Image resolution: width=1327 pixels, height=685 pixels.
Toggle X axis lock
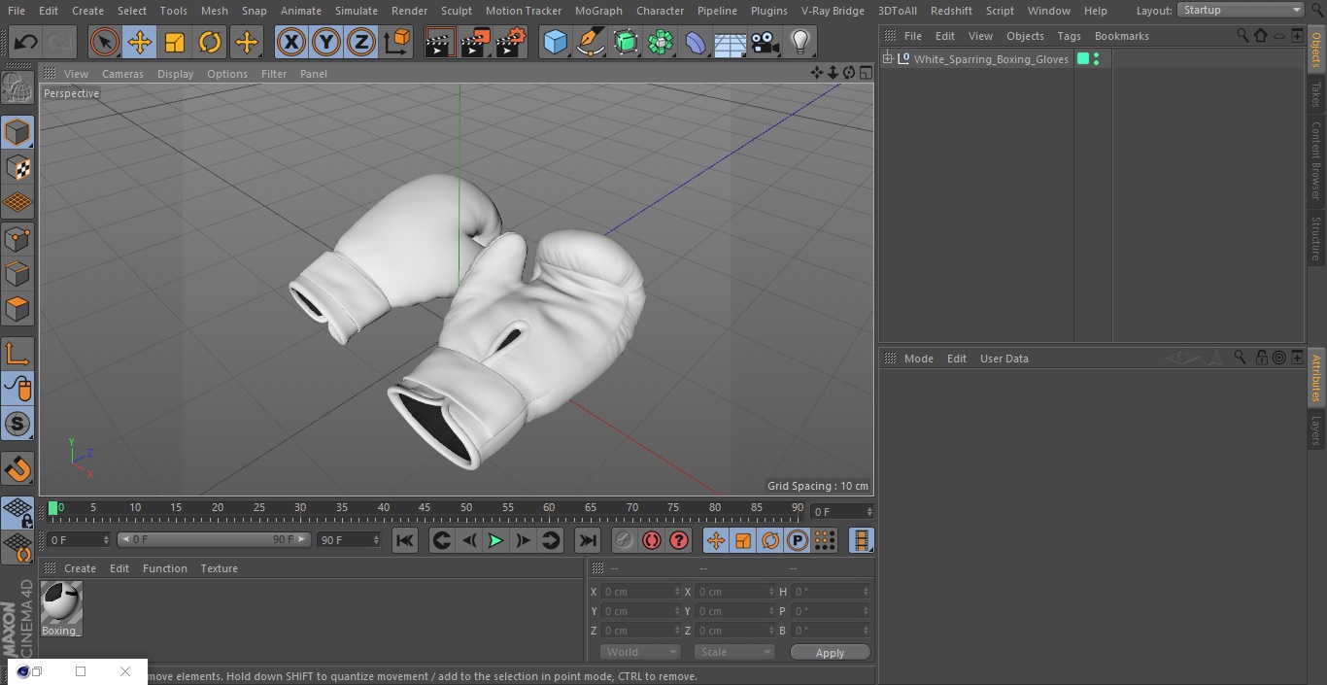(x=290, y=42)
